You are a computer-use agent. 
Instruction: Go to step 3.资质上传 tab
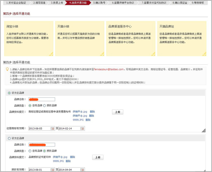(x=57, y=3)
